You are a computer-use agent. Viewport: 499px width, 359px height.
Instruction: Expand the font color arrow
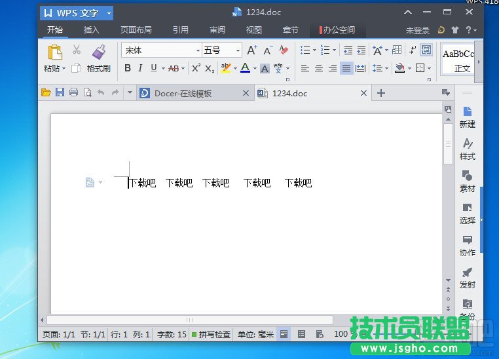[255, 68]
